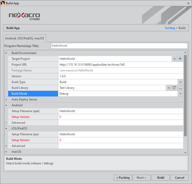Open the Build Mode dropdown arrow

[x=180, y=94]
